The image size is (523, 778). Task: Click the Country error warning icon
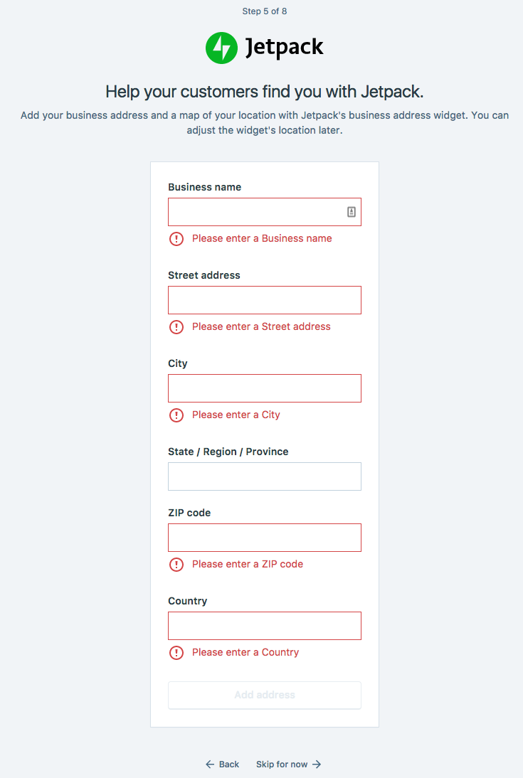tap(176, 653)
